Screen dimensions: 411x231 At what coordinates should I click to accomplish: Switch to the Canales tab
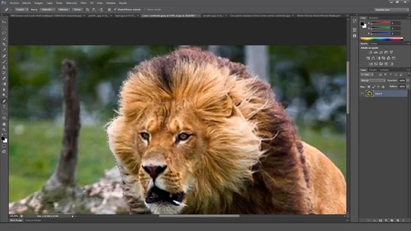(x=373, y=70)
